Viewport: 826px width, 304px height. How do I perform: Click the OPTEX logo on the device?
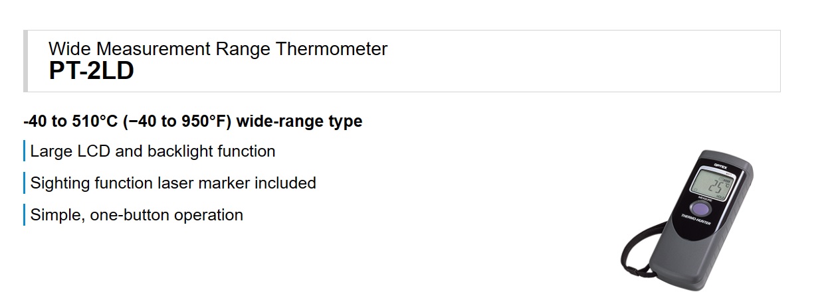(x=722, y=164)
